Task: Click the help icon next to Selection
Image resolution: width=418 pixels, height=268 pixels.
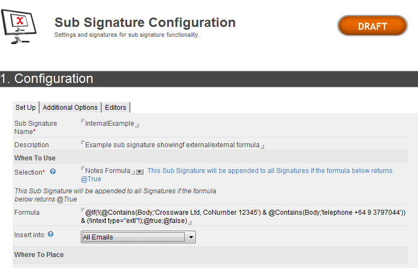Action: pyautogui.click(x=53, y=172)
